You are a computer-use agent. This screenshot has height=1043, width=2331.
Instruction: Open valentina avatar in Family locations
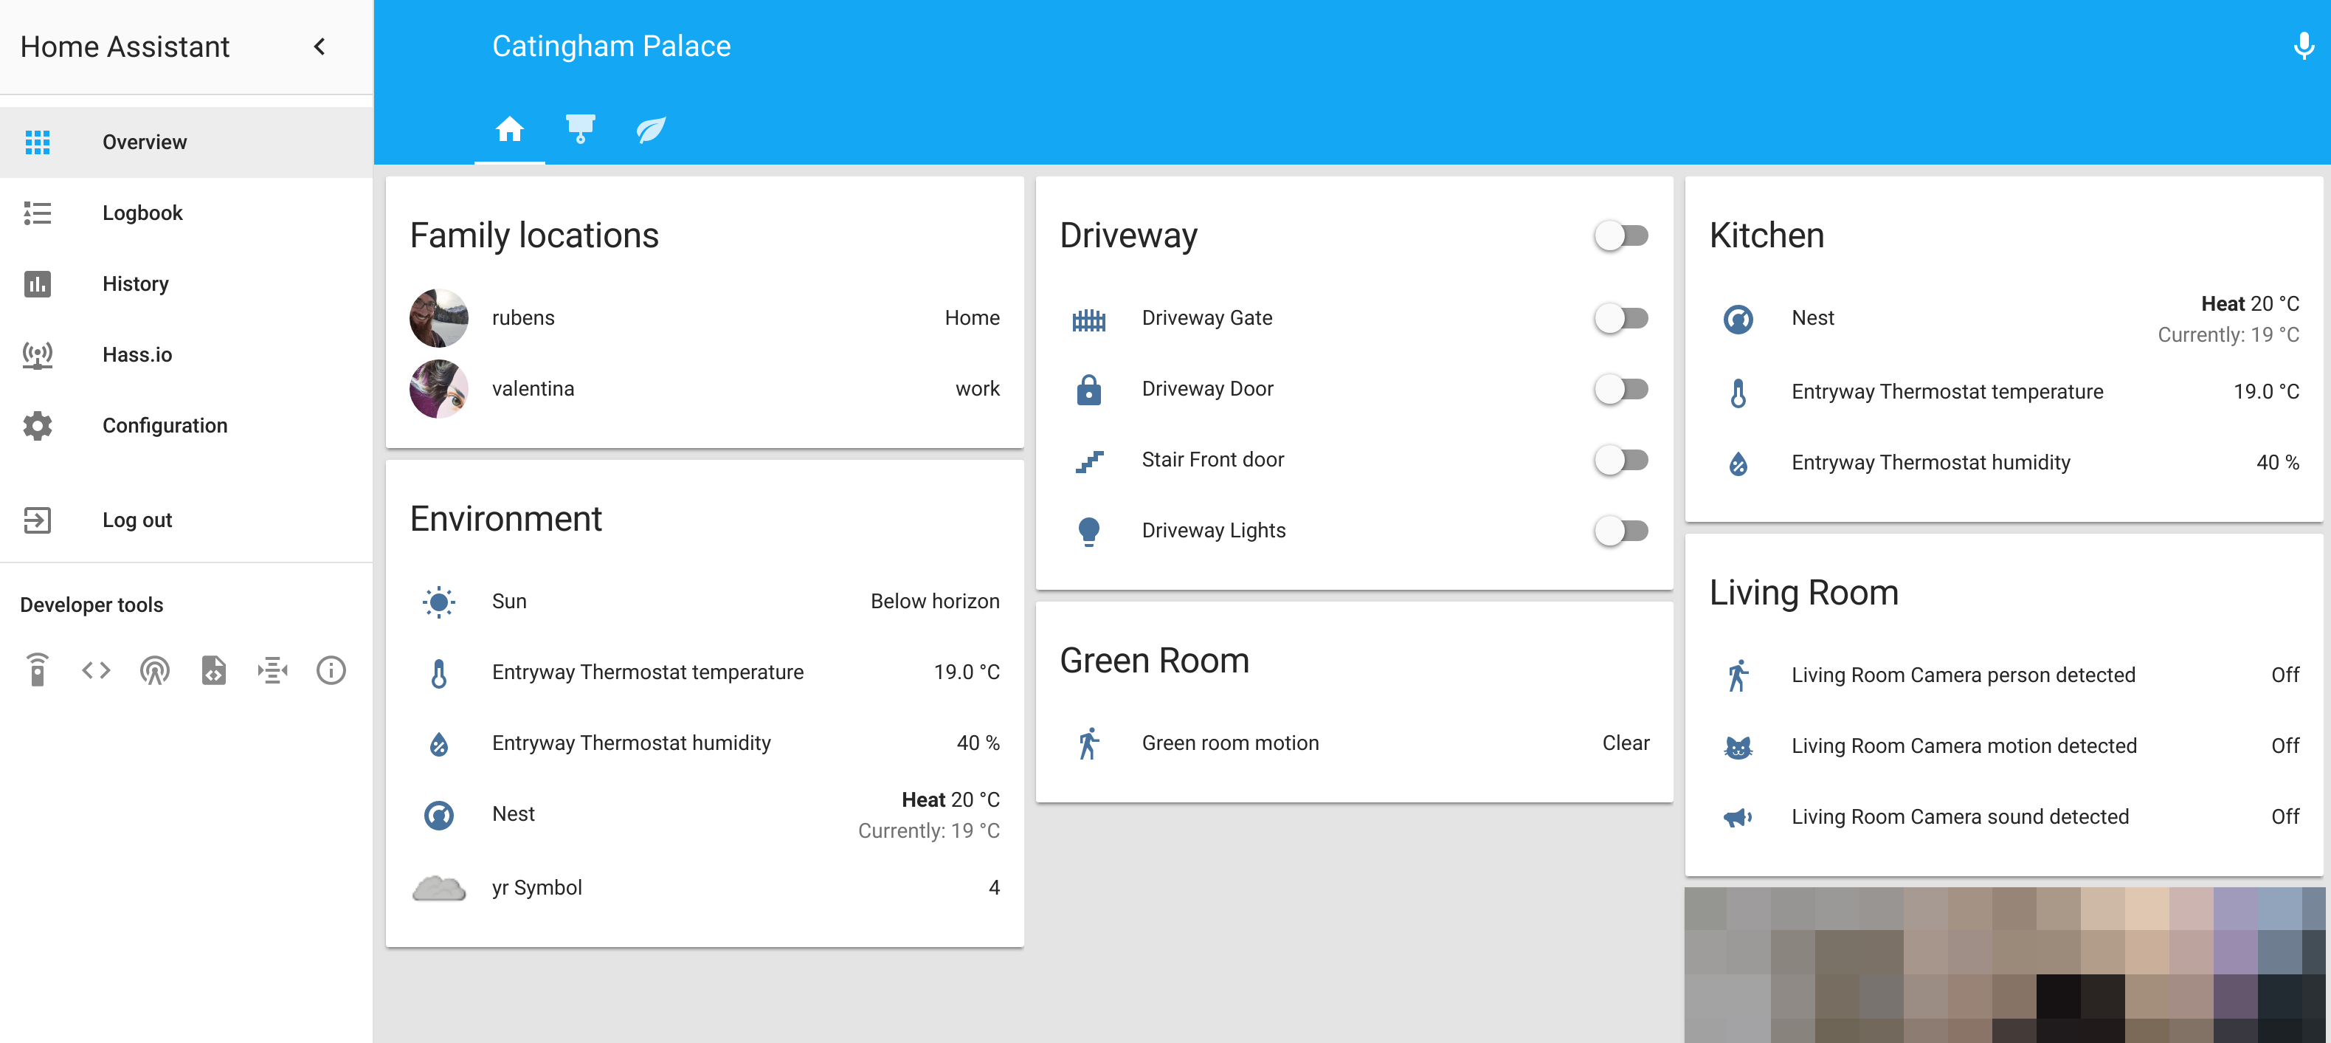(x=439, y=388)
